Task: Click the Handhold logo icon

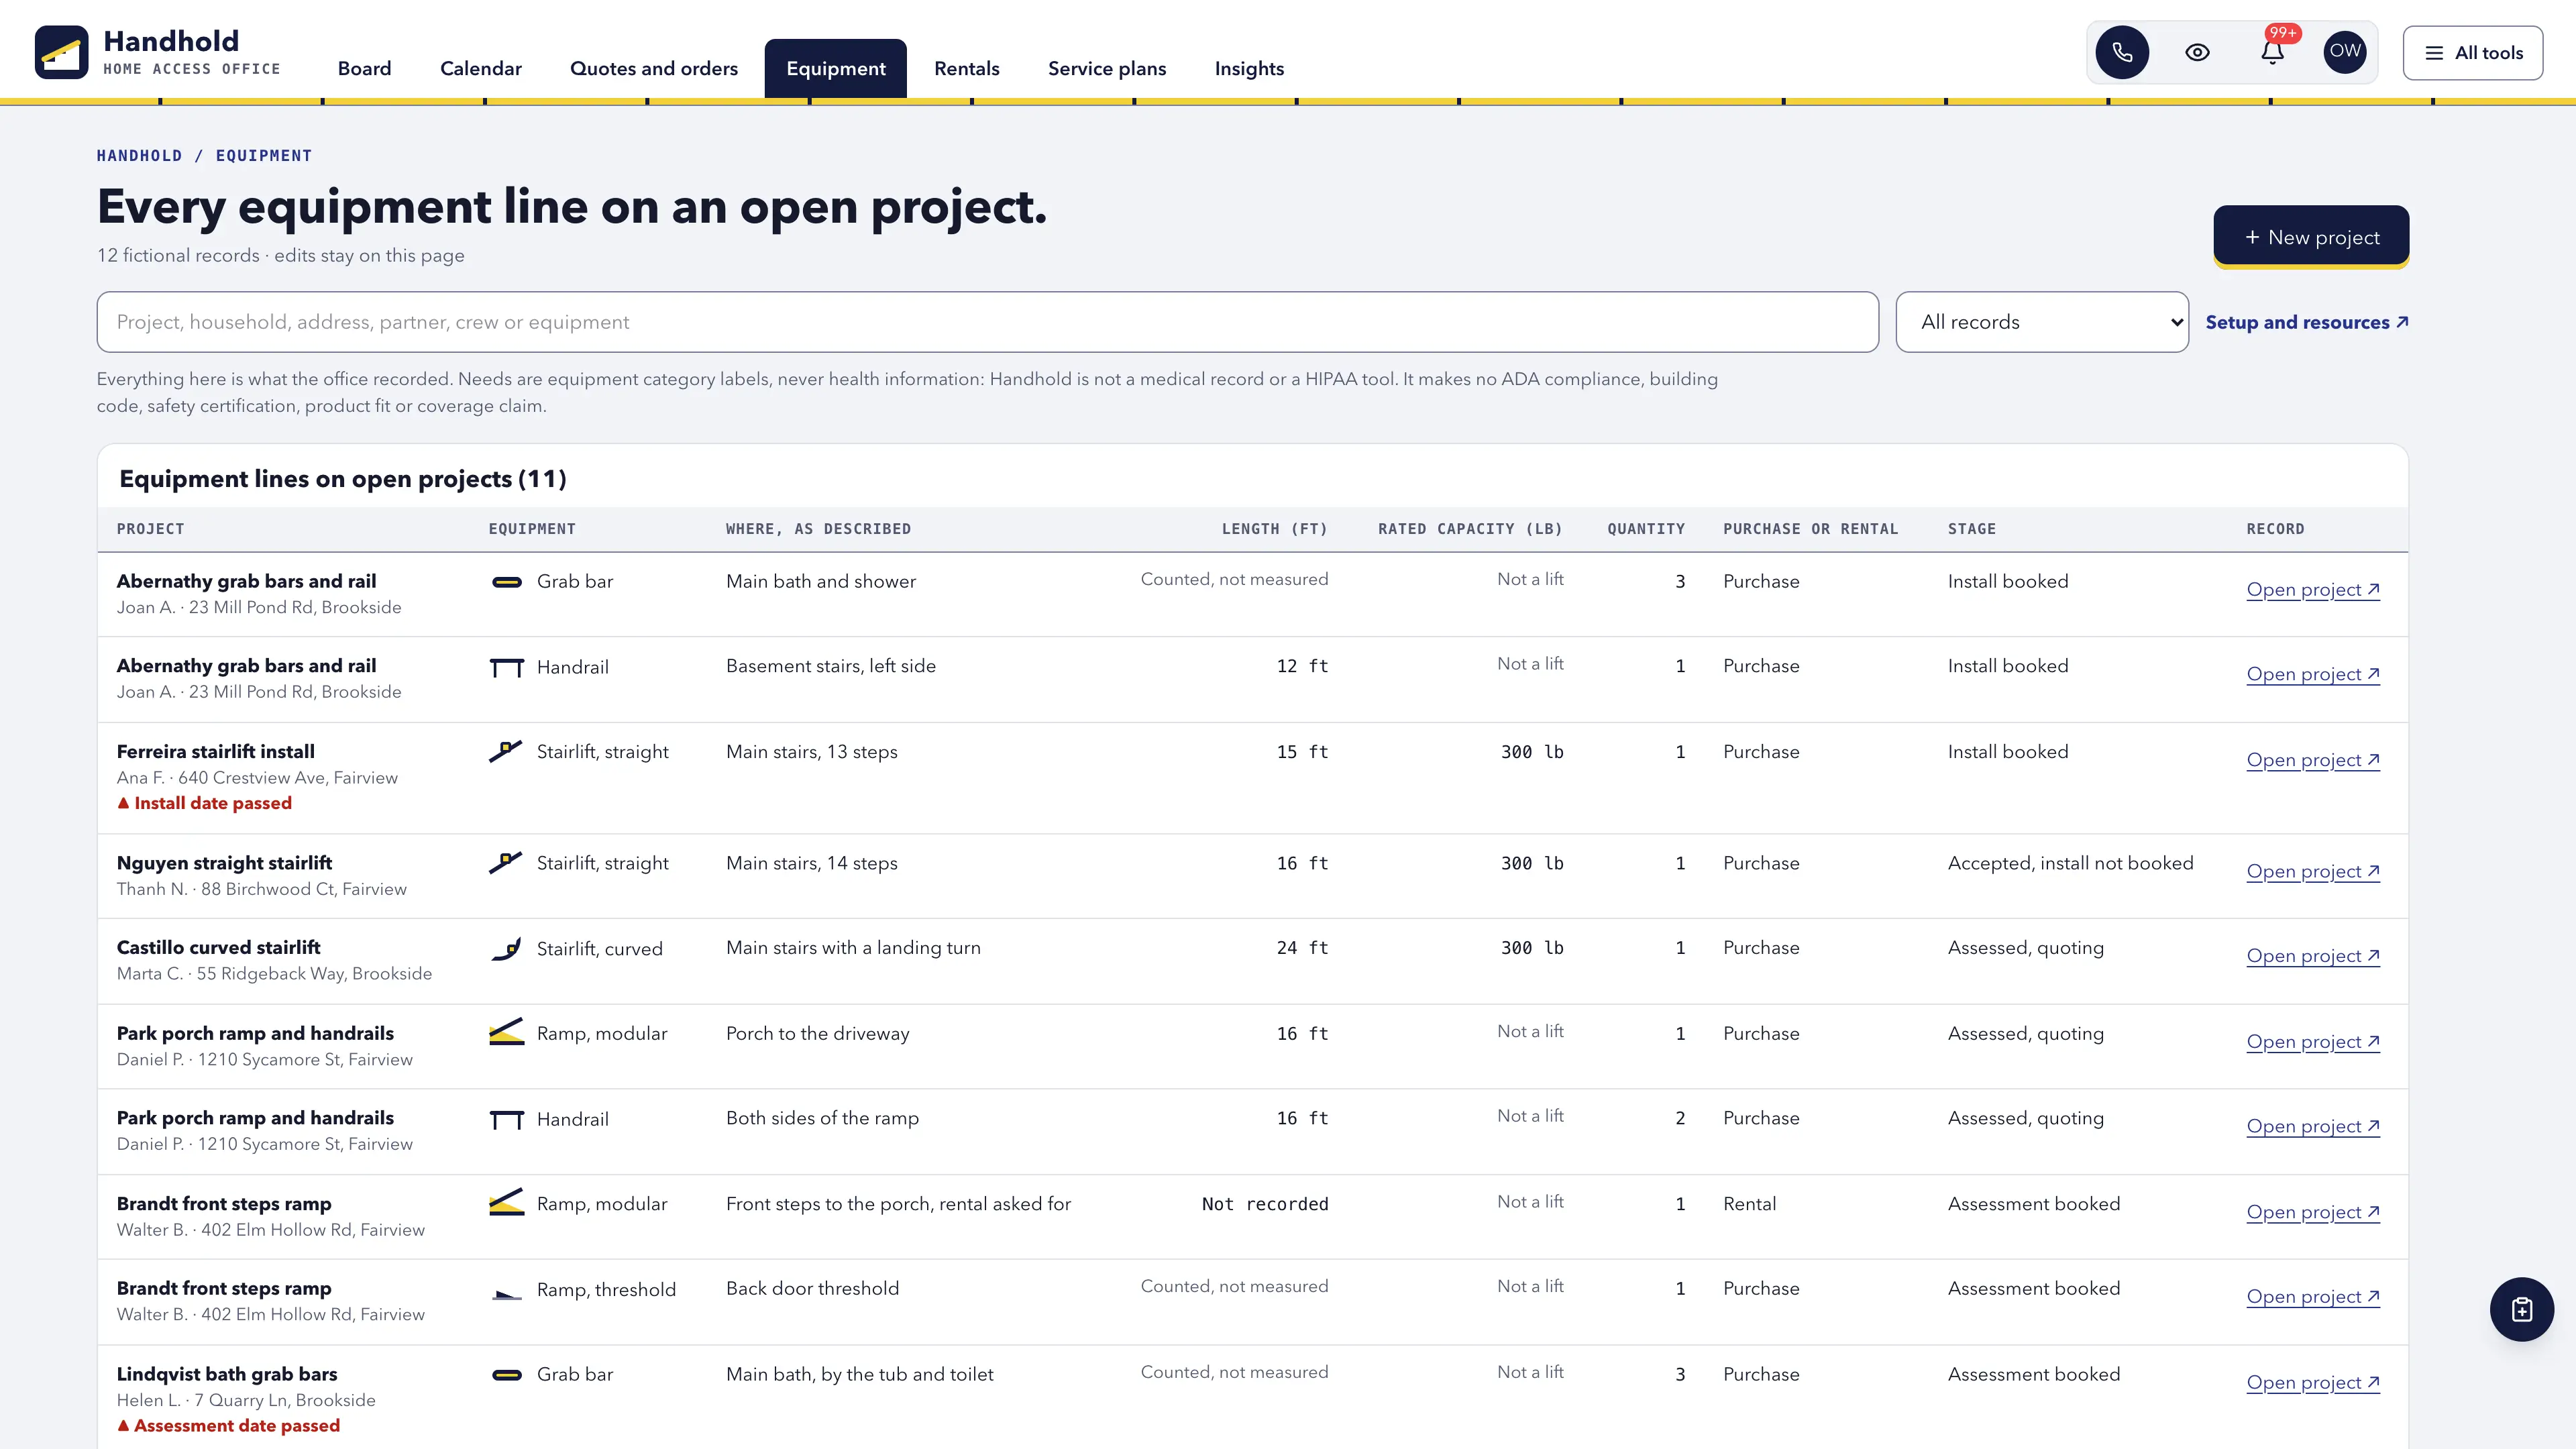Action: [62, 52]
